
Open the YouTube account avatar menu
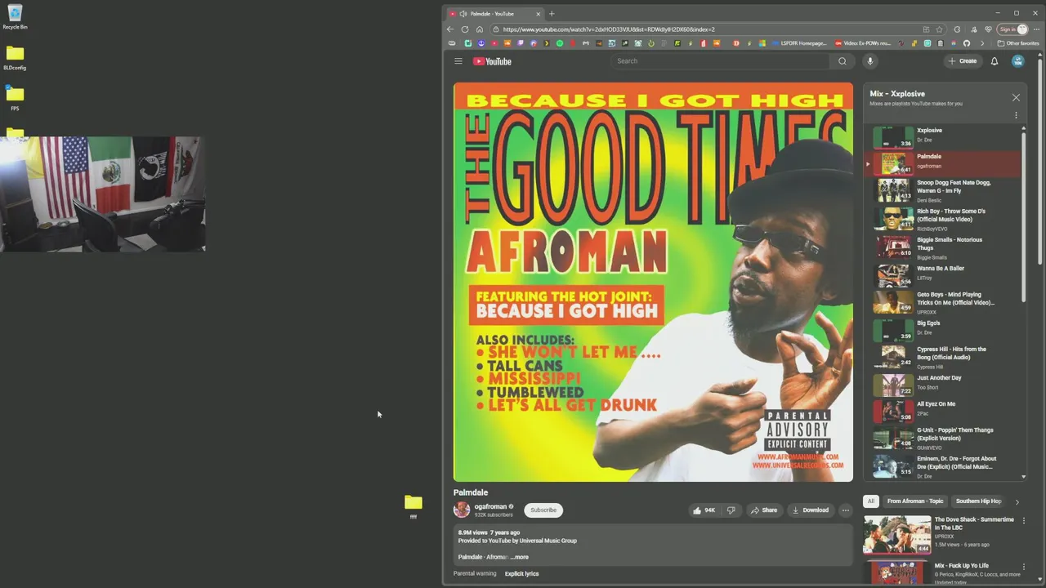tap(1018, 61)
